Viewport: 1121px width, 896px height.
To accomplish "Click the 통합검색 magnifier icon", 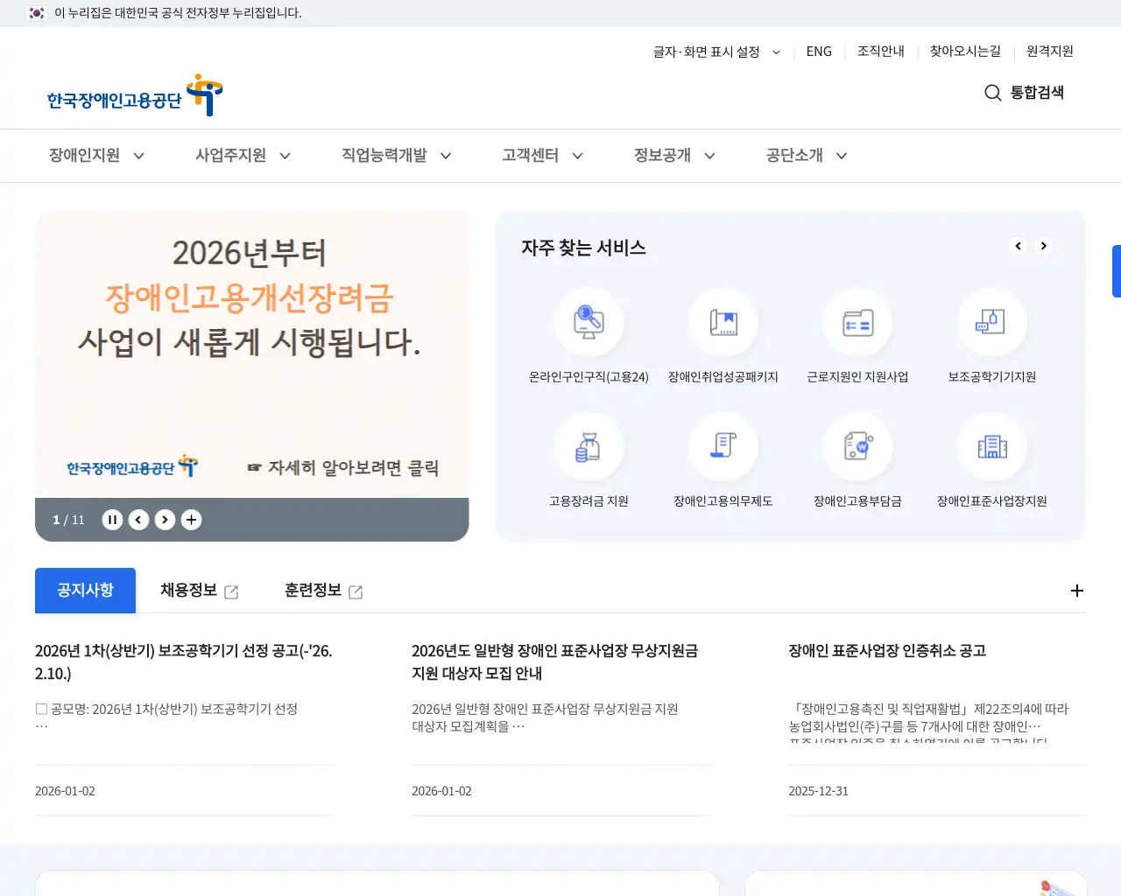I will 991,93.
